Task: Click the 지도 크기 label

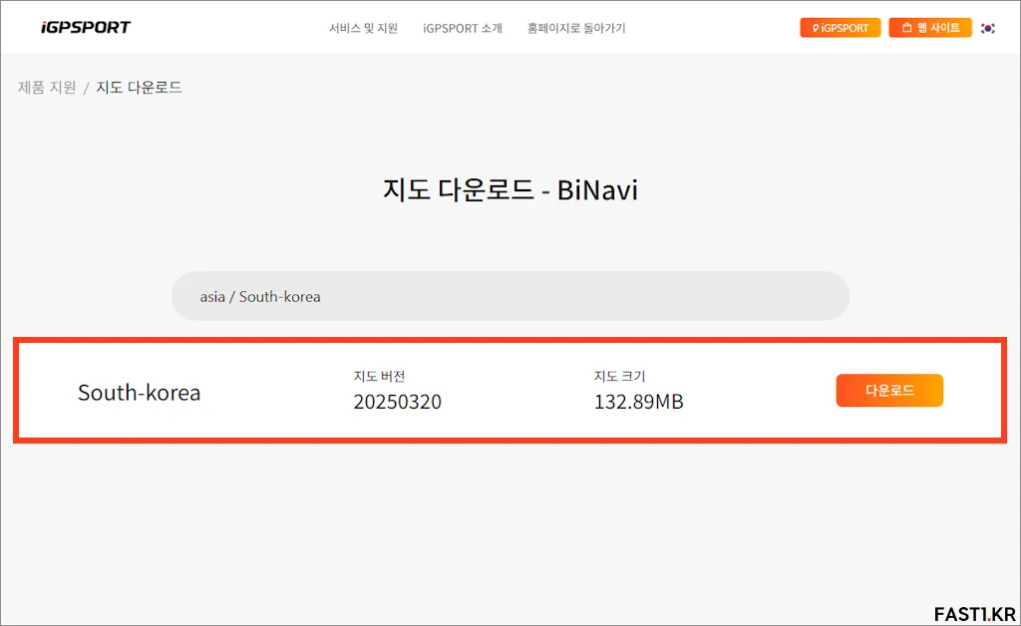Action: 620,376
